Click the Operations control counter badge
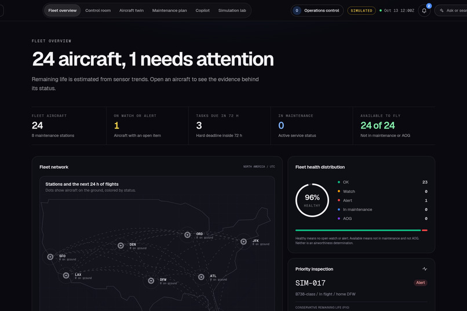This screenshot has width=467, height=311. coord(297,10)
